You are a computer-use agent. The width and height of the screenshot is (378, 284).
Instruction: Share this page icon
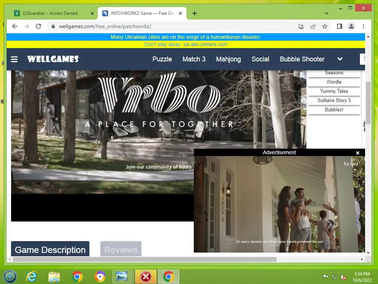313,26
